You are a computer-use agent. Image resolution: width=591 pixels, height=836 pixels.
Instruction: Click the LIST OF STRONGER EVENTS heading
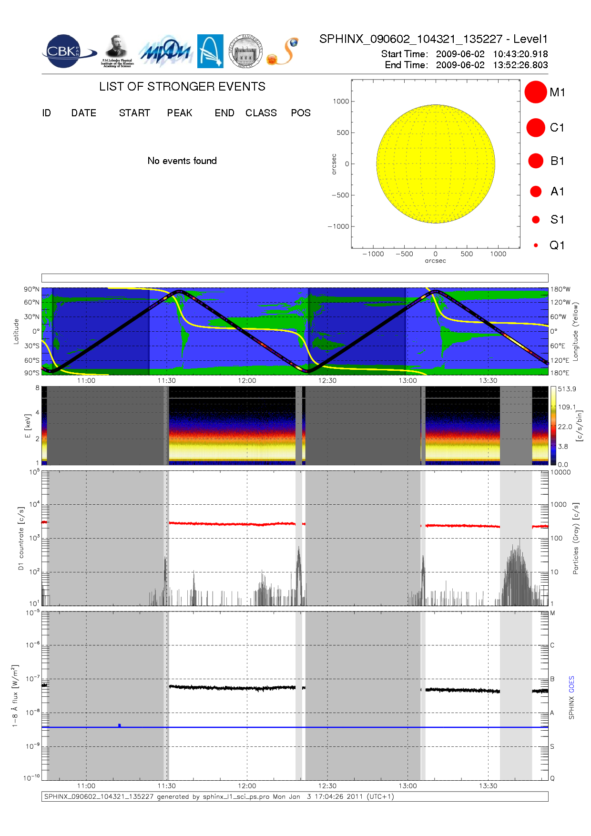(x=182, y=86)
